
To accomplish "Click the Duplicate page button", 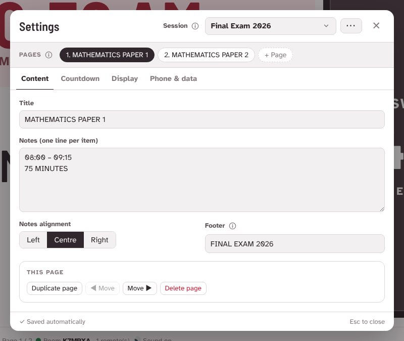I will pyautogui.click(x=55, y=288).
